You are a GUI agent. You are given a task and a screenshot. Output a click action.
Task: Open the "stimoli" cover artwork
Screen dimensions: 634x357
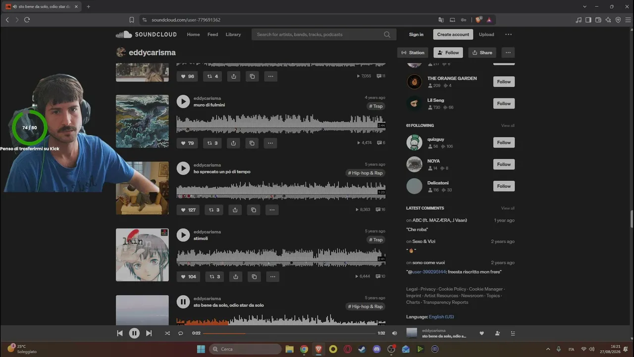click(142, 255)
